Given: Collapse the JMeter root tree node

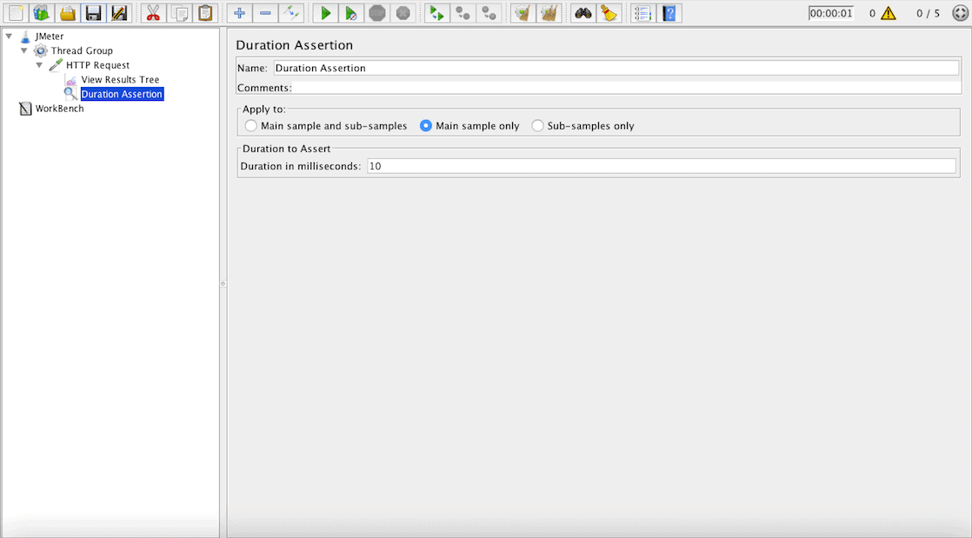Looking at the screenshot, I should (x=9, y=36).
